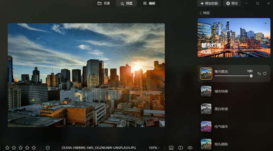273x151 pixels.
Task: Open the 103% zoom level dropdown
Action: [154, 148]
